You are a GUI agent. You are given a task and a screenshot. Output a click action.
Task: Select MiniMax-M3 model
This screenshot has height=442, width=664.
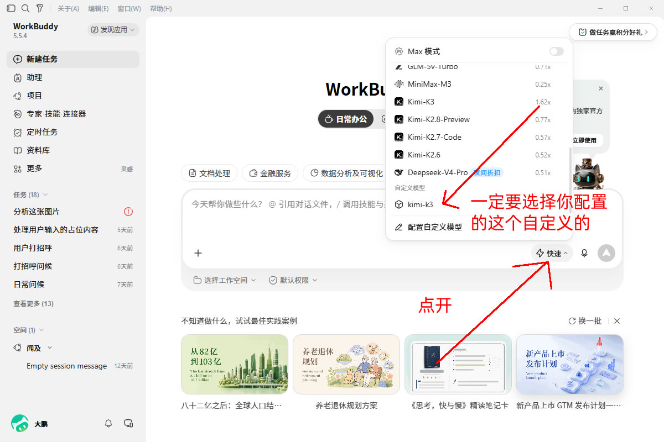point(479,84)
